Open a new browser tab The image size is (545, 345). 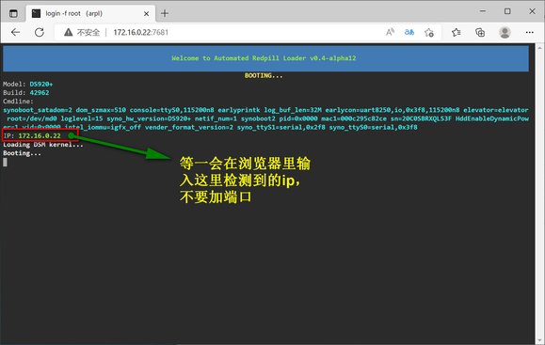pyautogui.click(x=165, y=13)
